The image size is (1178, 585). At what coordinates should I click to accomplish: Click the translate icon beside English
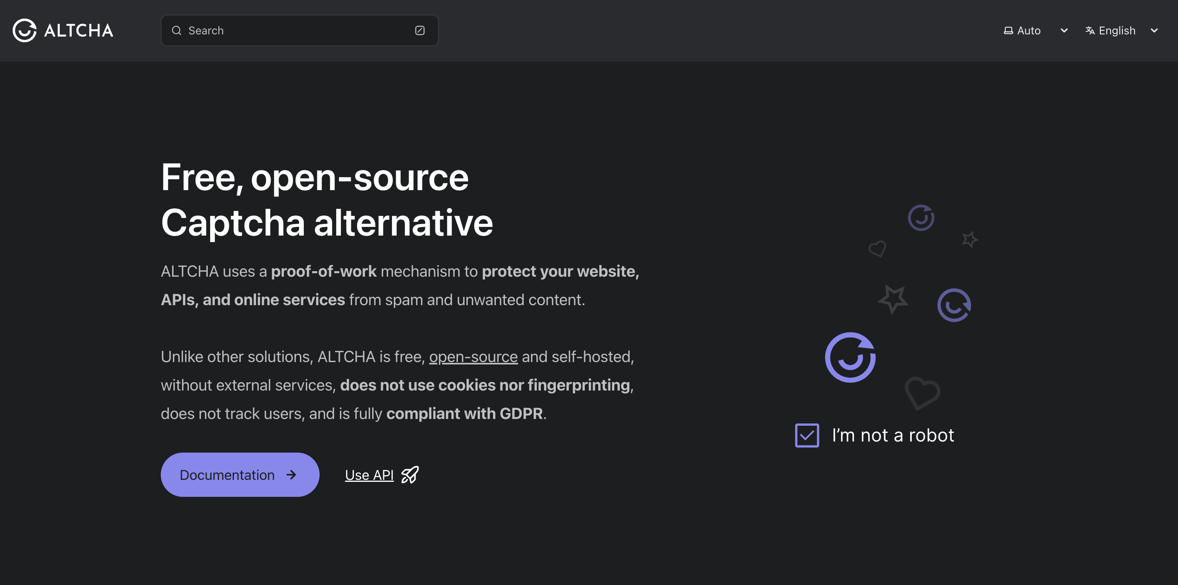pyautogui.click(x=1090, y=30)
